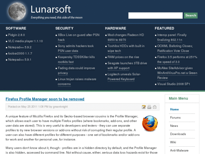The width and height of the screenshot is (205, 154).
Task: Click the HARDWARE section heading
Action: 116,28
